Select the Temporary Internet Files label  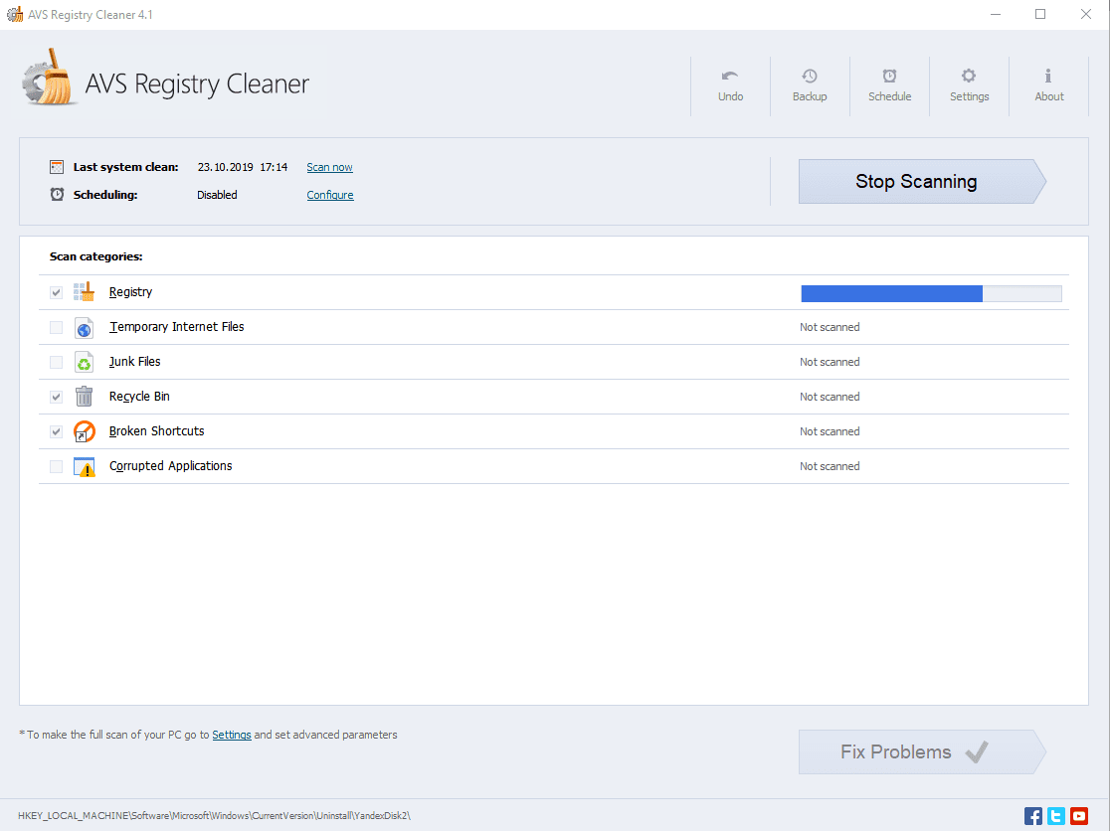click(x=176, y=327)
